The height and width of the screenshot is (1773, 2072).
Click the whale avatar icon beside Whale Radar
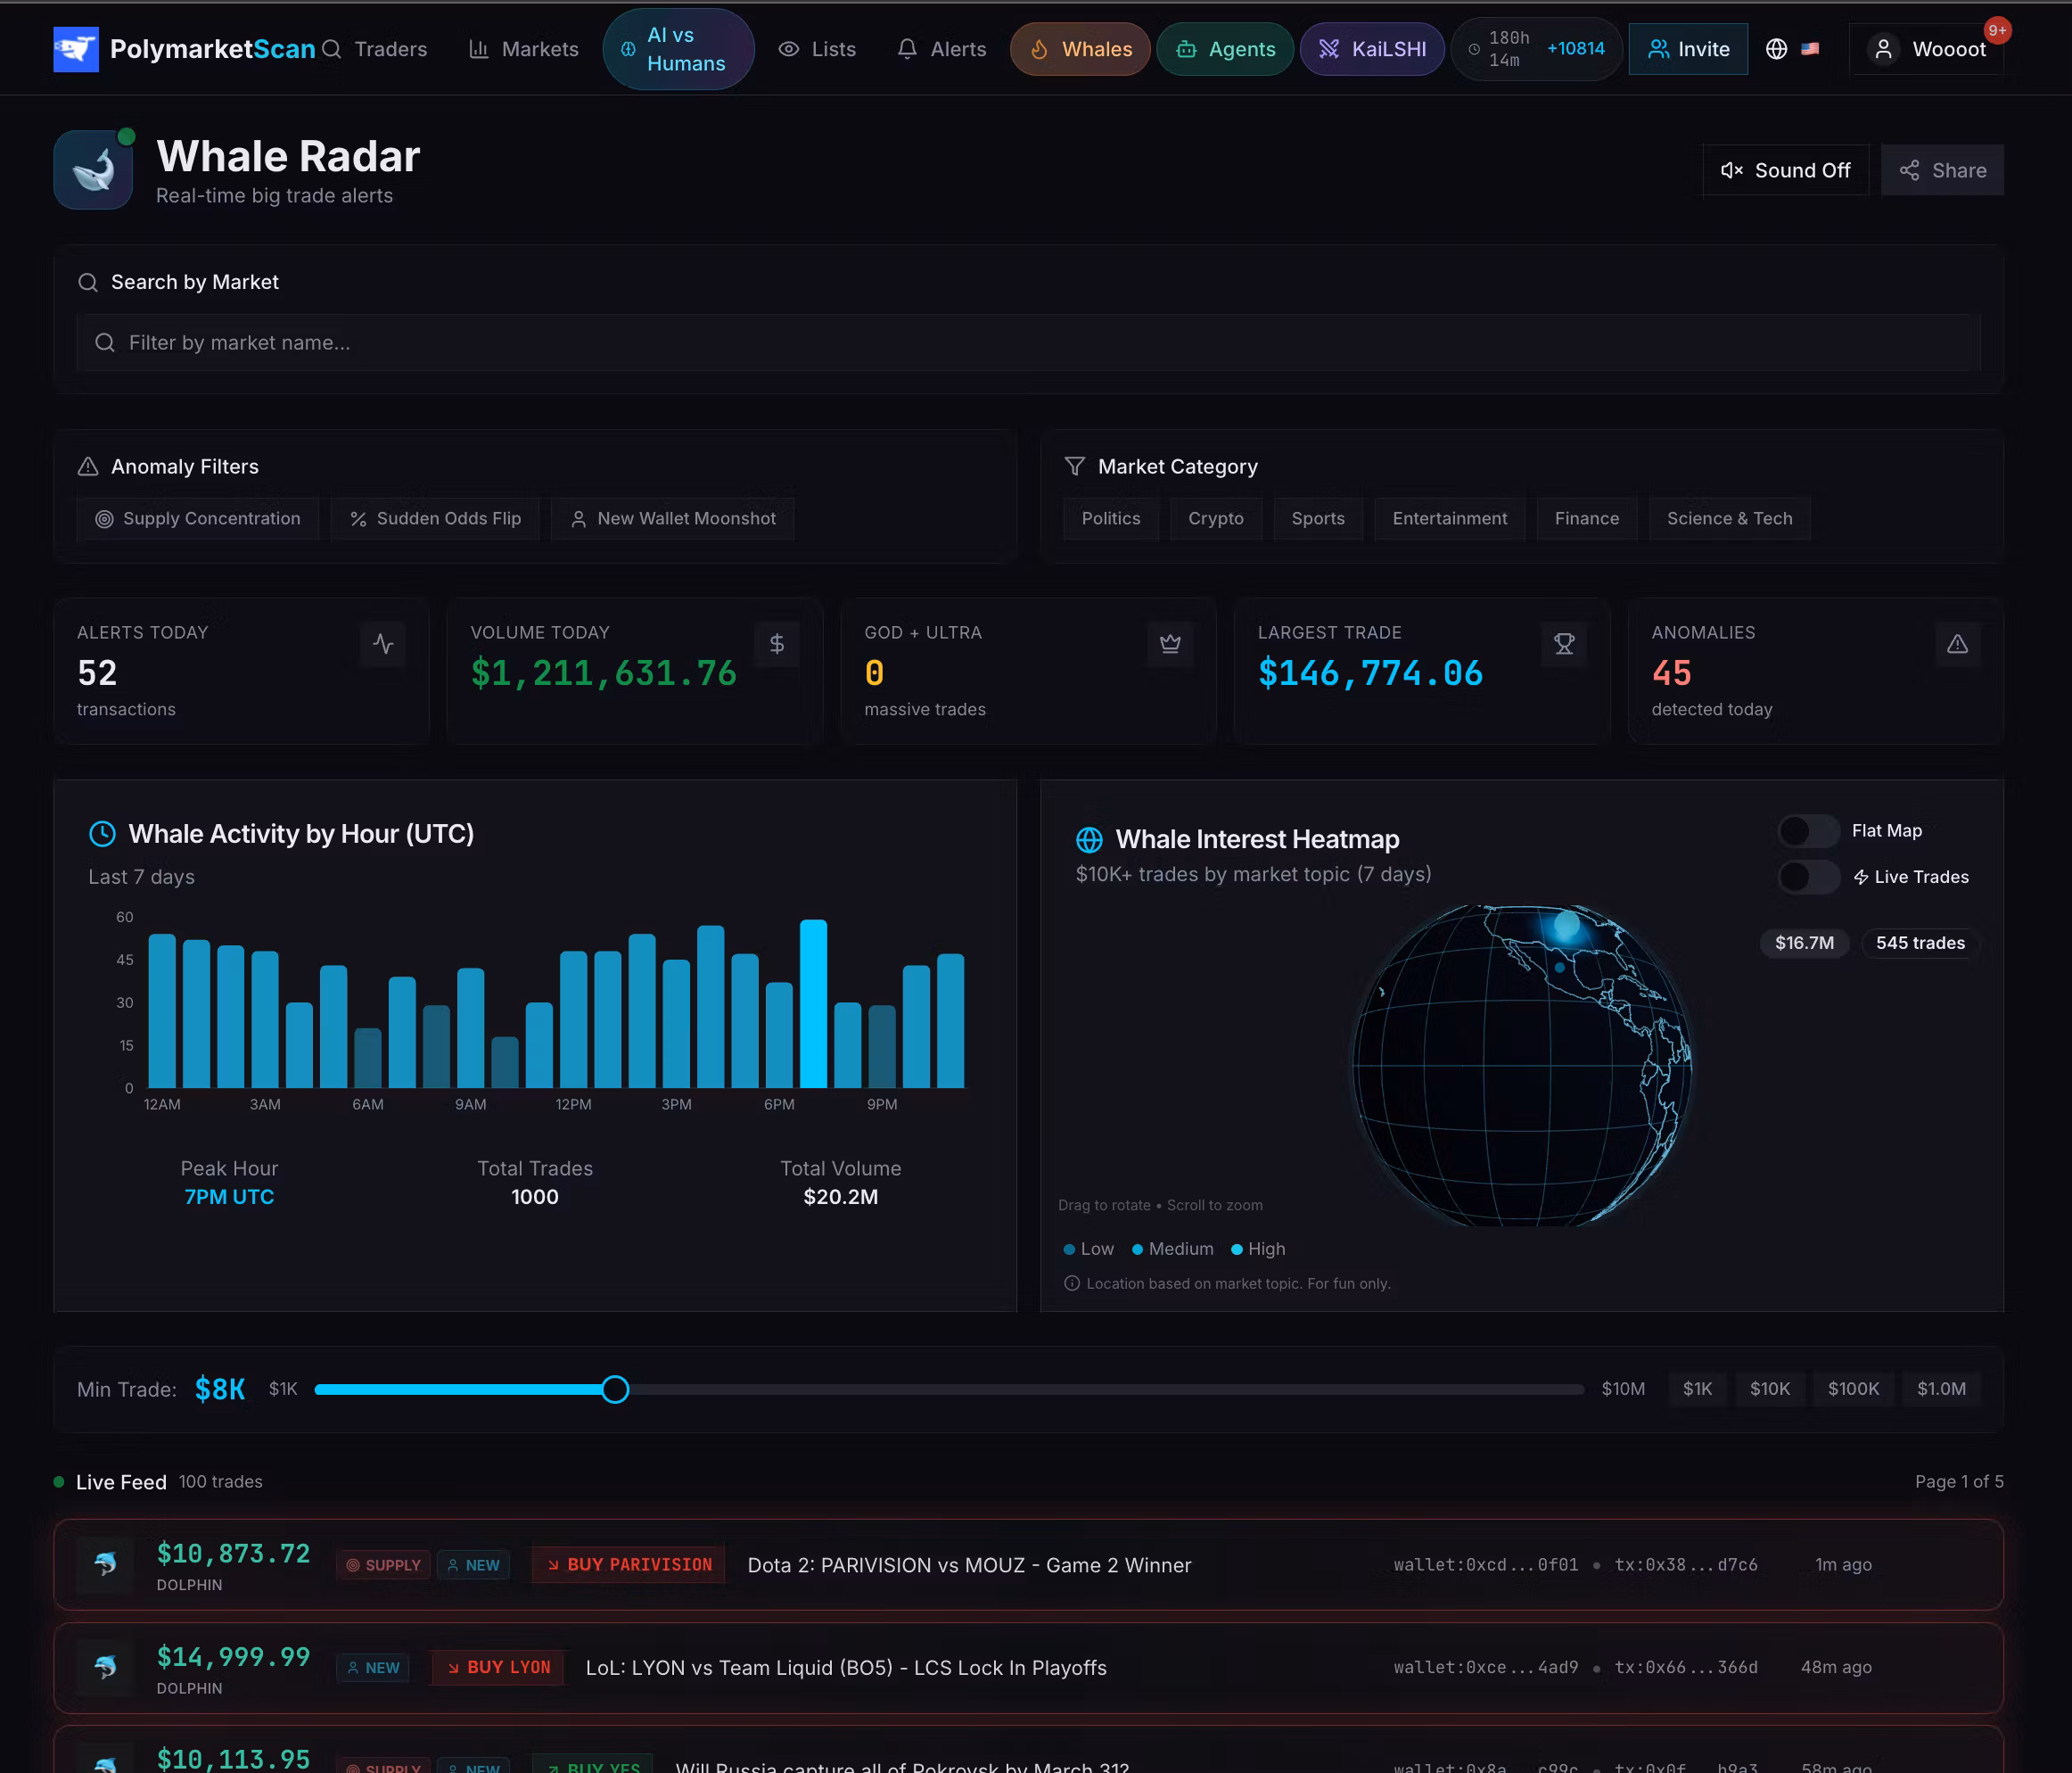tap(93, 170)
